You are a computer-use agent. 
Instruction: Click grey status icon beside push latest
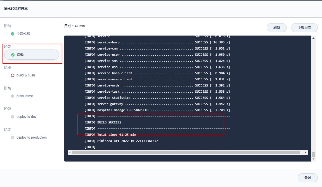13,96
